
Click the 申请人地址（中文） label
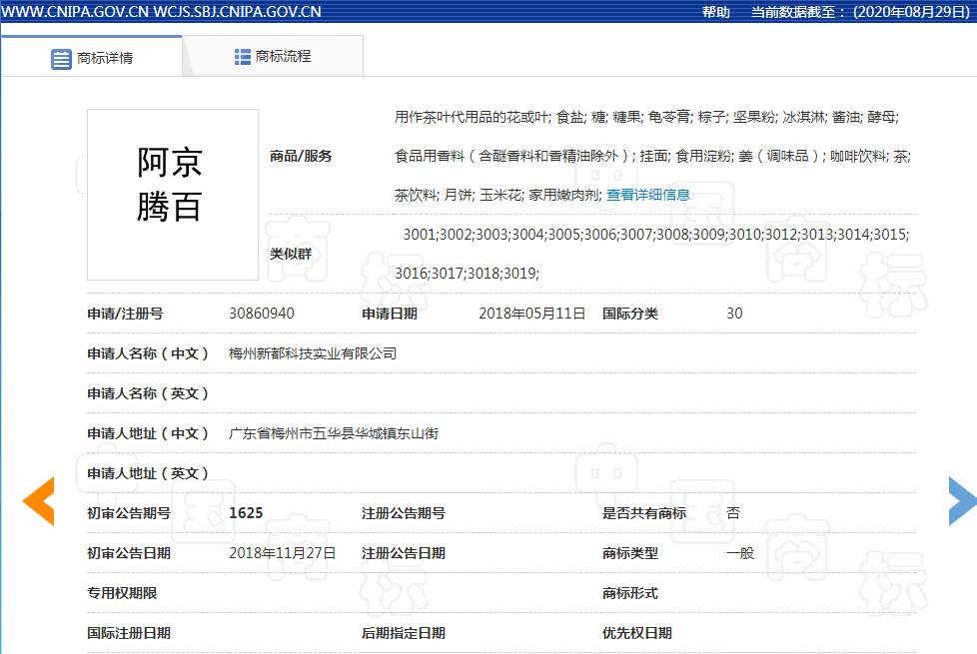(x=148, y=433)
